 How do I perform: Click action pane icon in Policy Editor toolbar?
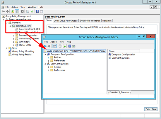tap(74, 46)
